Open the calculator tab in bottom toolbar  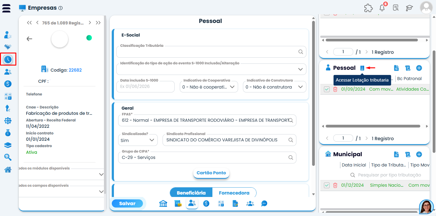221,204
